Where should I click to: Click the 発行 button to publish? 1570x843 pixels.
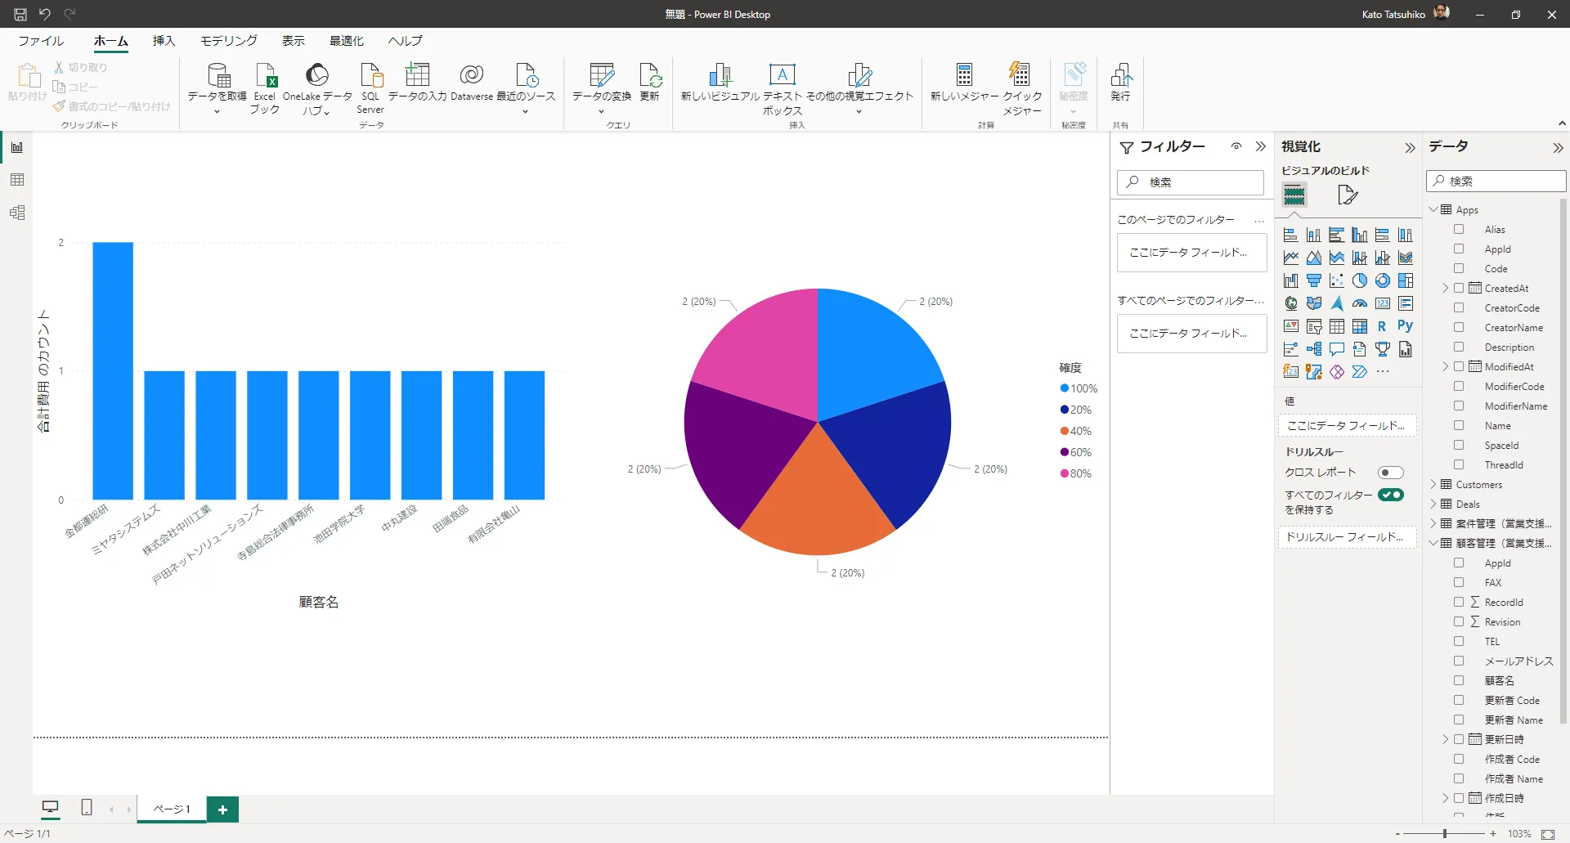click(1121, 82)
